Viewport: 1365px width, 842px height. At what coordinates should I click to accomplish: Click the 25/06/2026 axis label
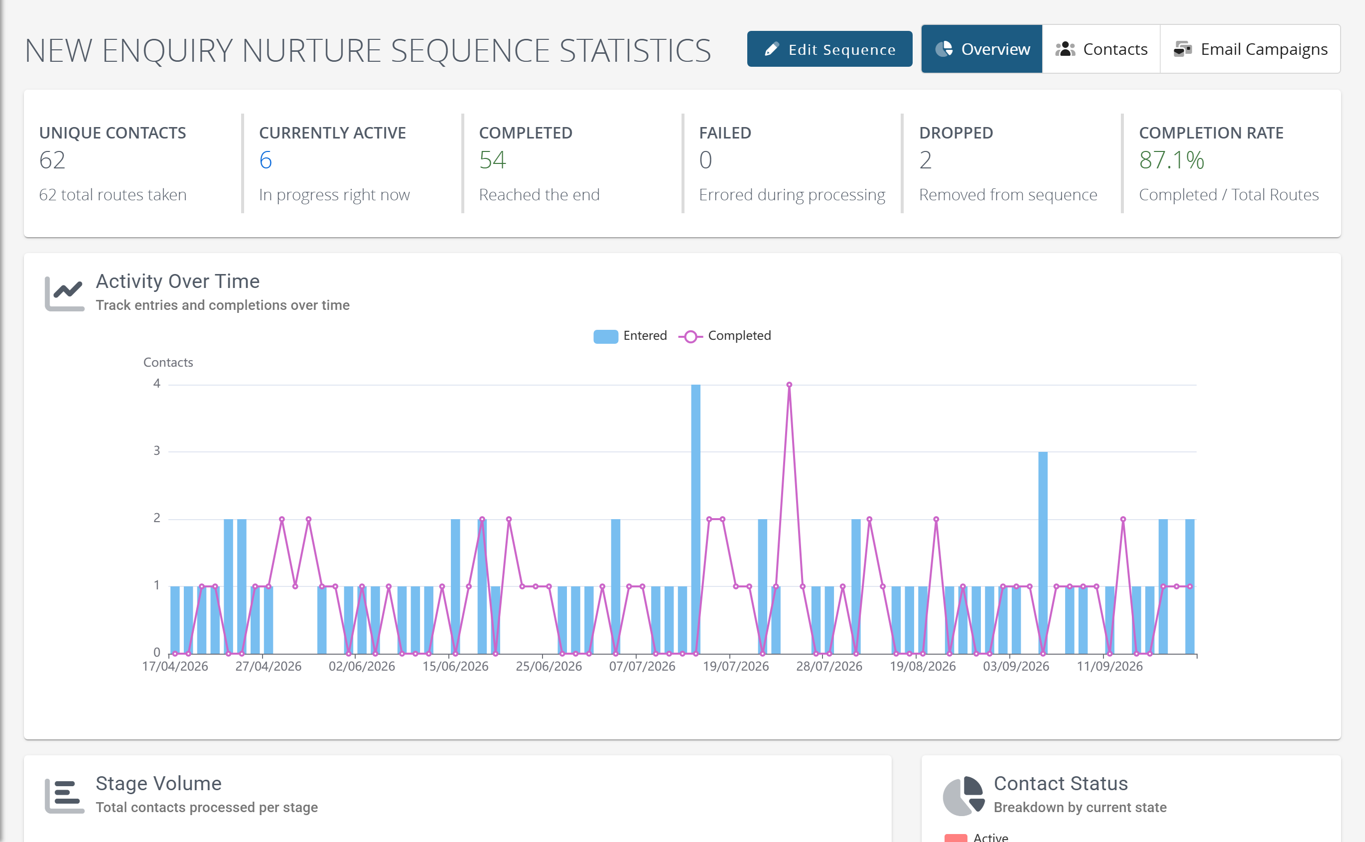pyautogui.click(x=549, y=667)
